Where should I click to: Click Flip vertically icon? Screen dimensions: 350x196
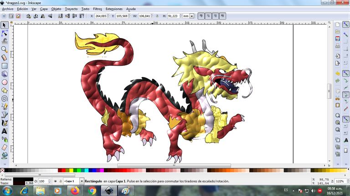[x=50, y=16]
